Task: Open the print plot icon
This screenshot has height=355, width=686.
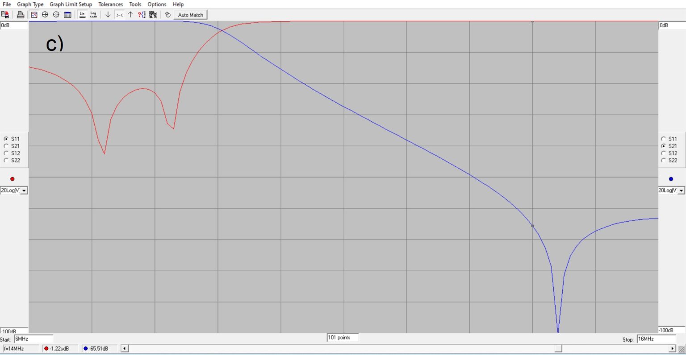Action: point(21,14)
